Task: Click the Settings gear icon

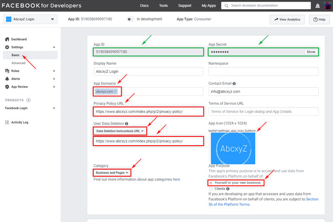Action: pos(7,47)
